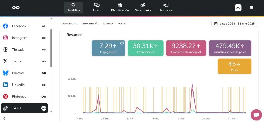This screenshot has width=264, height=122.
Task: Switch to the DEMOGRAFÍA tab
Action: (90, 24)
